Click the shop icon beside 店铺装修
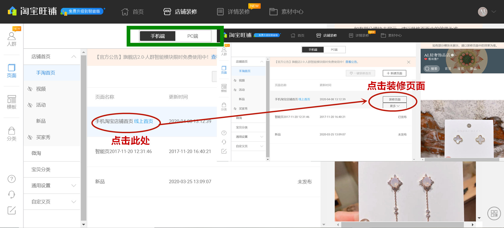 (x=167, y=12)
